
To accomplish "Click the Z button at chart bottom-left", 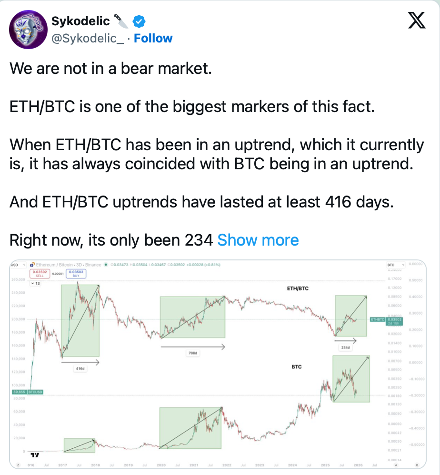I will click(x=17, y=465).
